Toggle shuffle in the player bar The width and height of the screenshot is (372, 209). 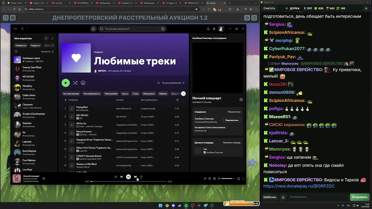(x=116, y=177)
